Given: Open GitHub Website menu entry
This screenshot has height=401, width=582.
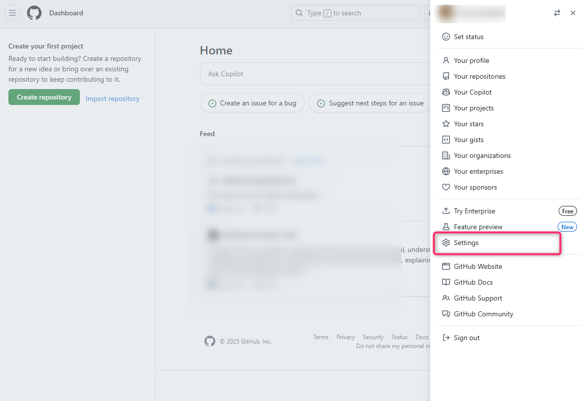Looking at the screenshot, I should 509,266.
